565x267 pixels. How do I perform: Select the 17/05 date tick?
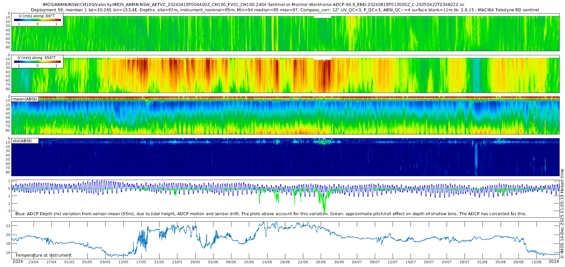click(141, 262)
